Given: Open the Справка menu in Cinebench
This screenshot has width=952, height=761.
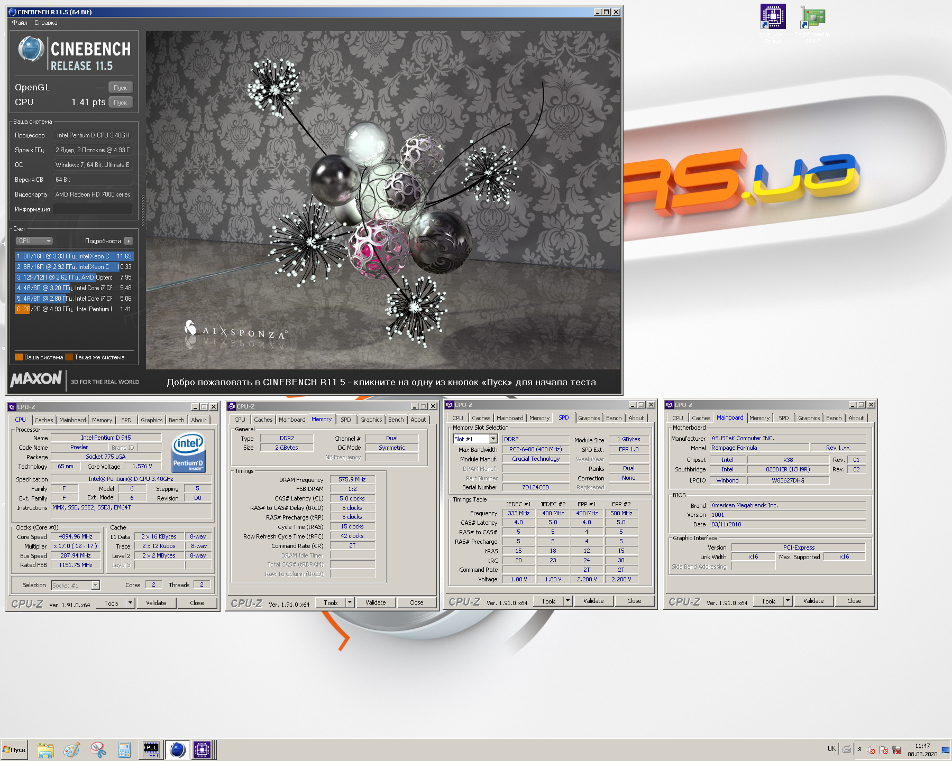Looking at the screenshot, I should coord(46,23).
